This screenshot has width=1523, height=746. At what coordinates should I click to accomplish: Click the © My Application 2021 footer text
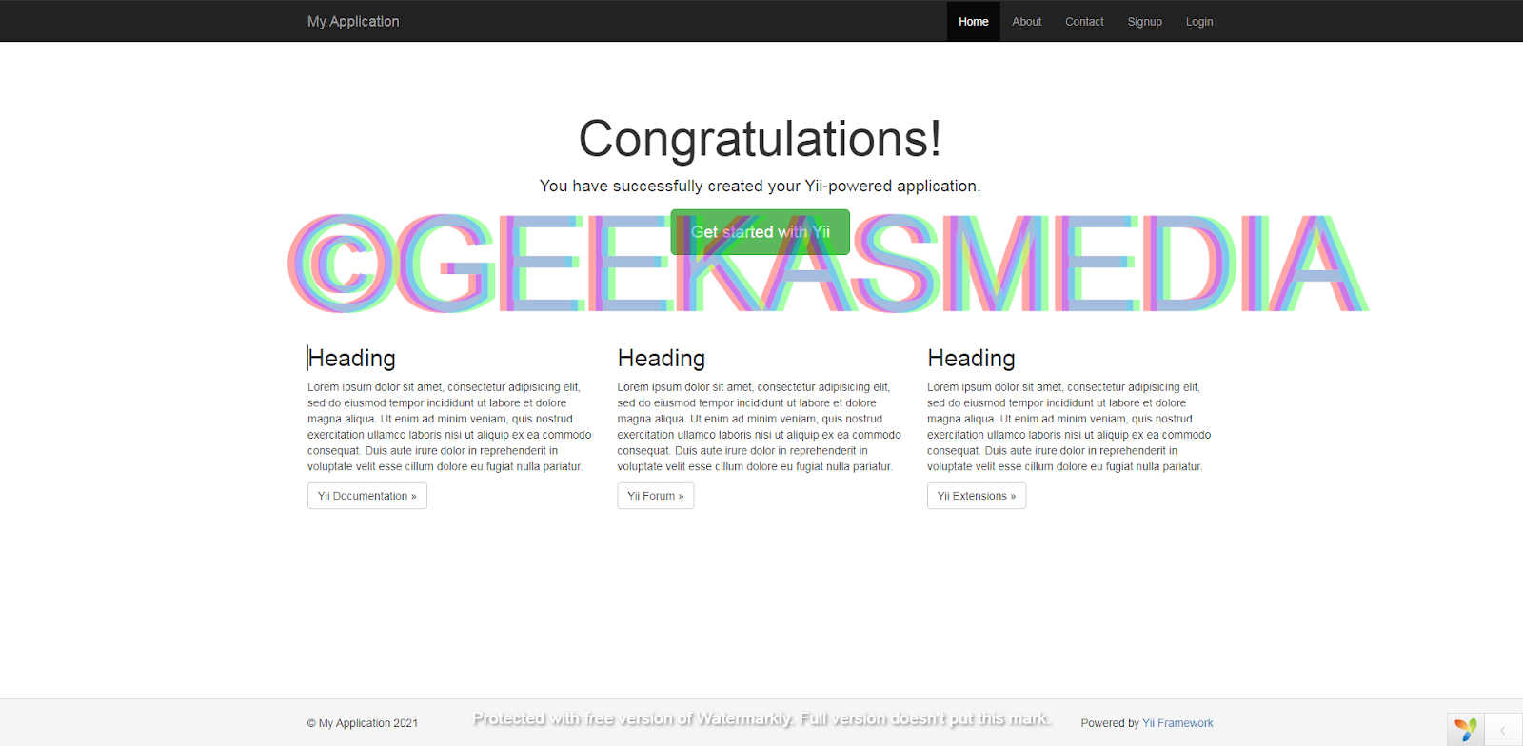pyautogui.click(x=363, y=723)
